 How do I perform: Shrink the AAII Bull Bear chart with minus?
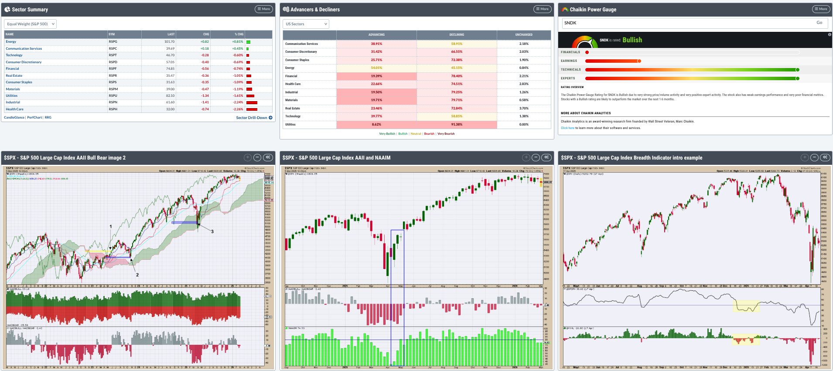tap(257, 158)
